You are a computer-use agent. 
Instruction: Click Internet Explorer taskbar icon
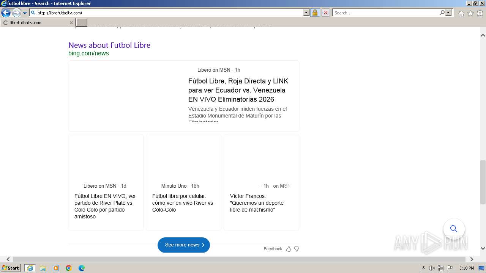[30, 268]
